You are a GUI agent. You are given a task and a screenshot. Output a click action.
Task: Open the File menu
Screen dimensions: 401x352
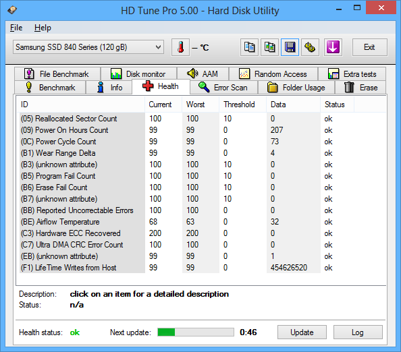coord(16,28)
